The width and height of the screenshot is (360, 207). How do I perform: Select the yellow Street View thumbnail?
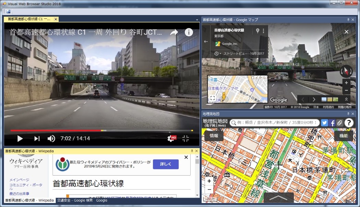pyautogui.click(x=330, y=99)
